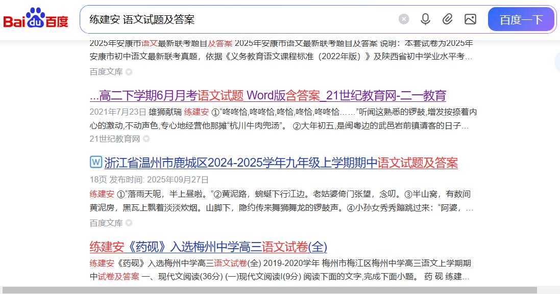Start voice search with microphone icon

tap(425, 19)
